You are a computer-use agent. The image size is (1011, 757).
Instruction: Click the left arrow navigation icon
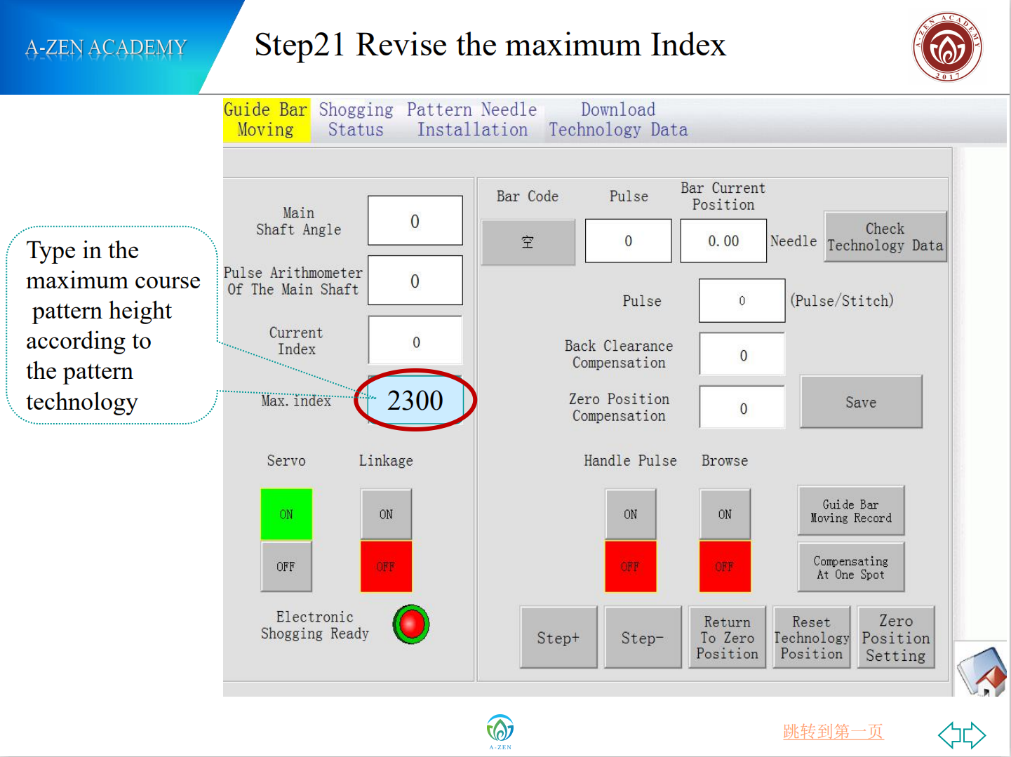(x=950, y=735)
